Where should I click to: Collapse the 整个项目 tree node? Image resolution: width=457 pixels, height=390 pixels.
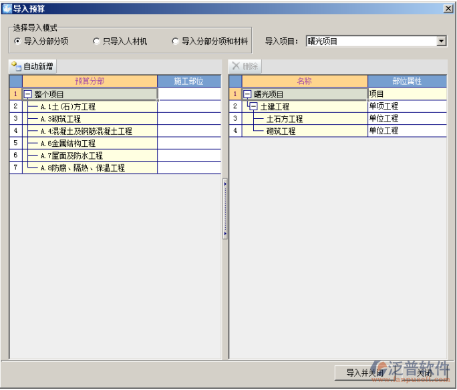point(28,94)
